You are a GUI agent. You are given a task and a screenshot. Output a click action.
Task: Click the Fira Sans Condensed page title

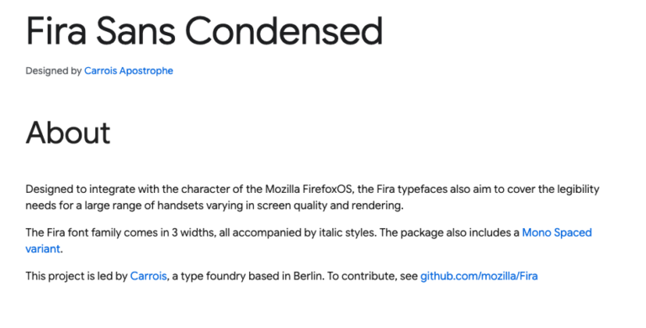click(x=204, y=31)
